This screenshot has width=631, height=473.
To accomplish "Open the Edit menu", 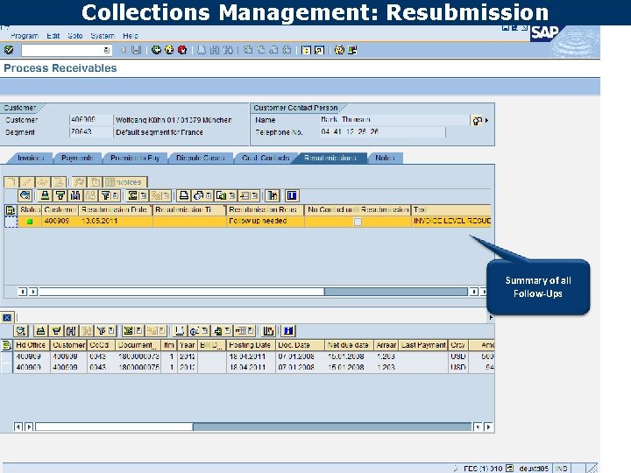I will pos(53,36).
